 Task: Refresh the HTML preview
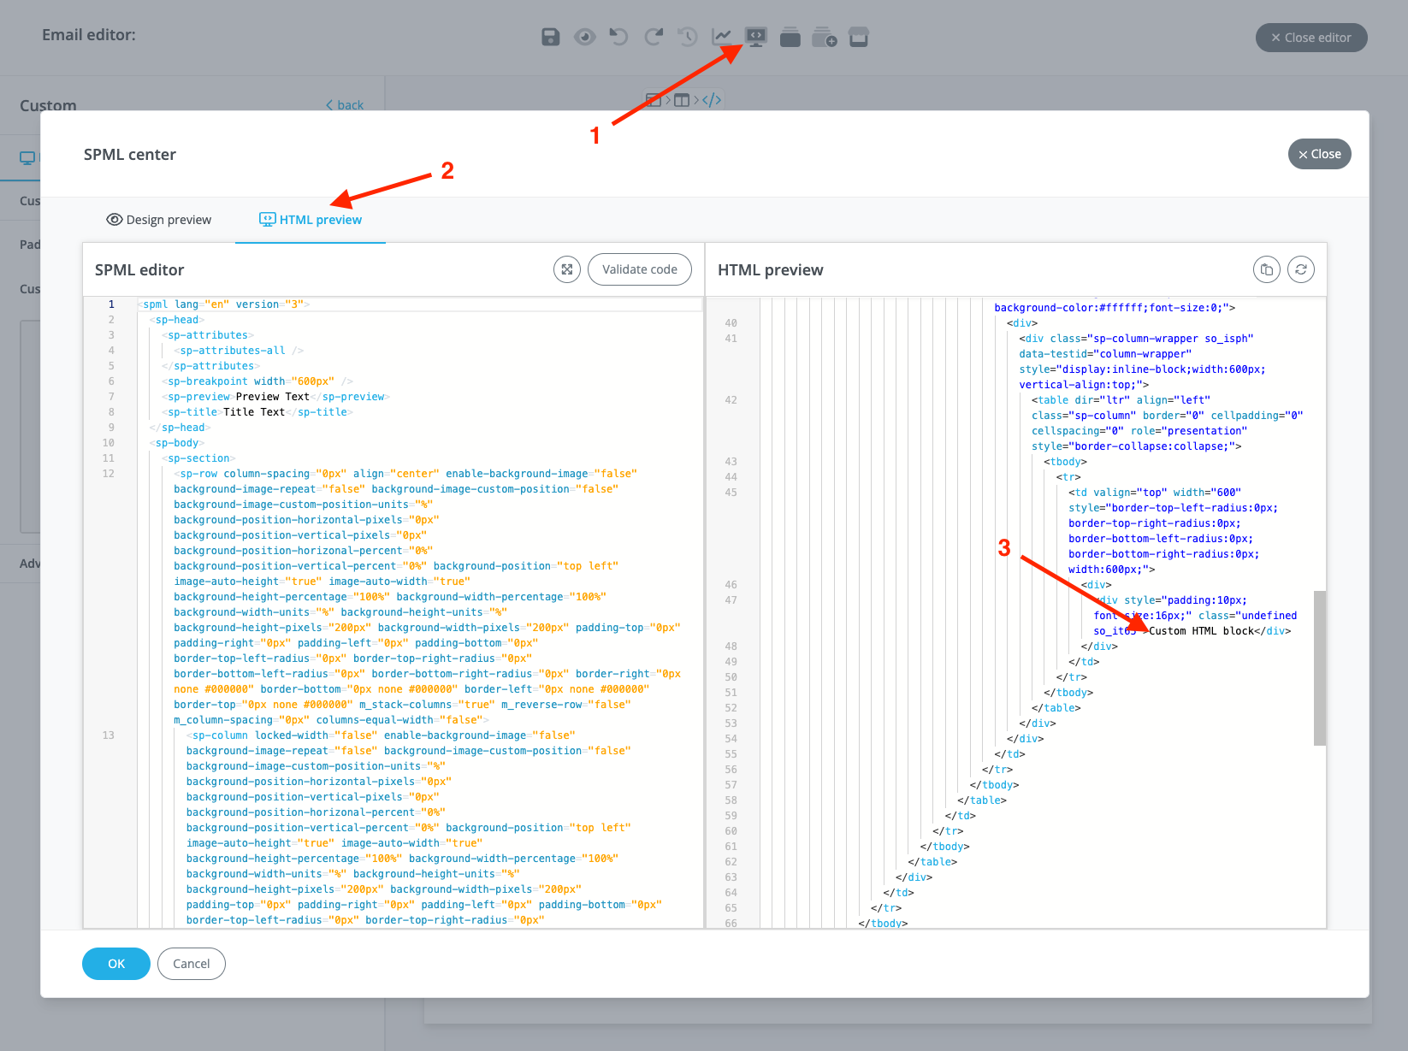coord(1300,269)
